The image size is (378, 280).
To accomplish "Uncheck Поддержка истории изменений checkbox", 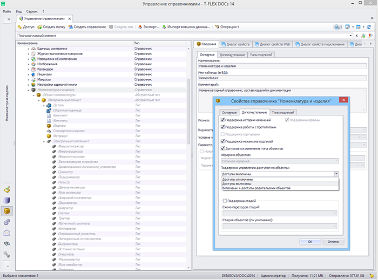I will tap(224, 120).
